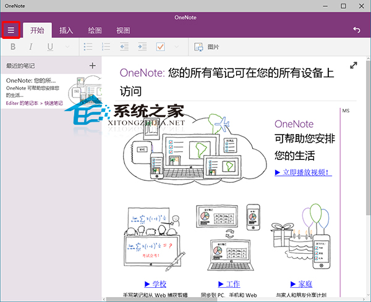Open the 家庭 link

pyautogui.click(x=301, y=284)
